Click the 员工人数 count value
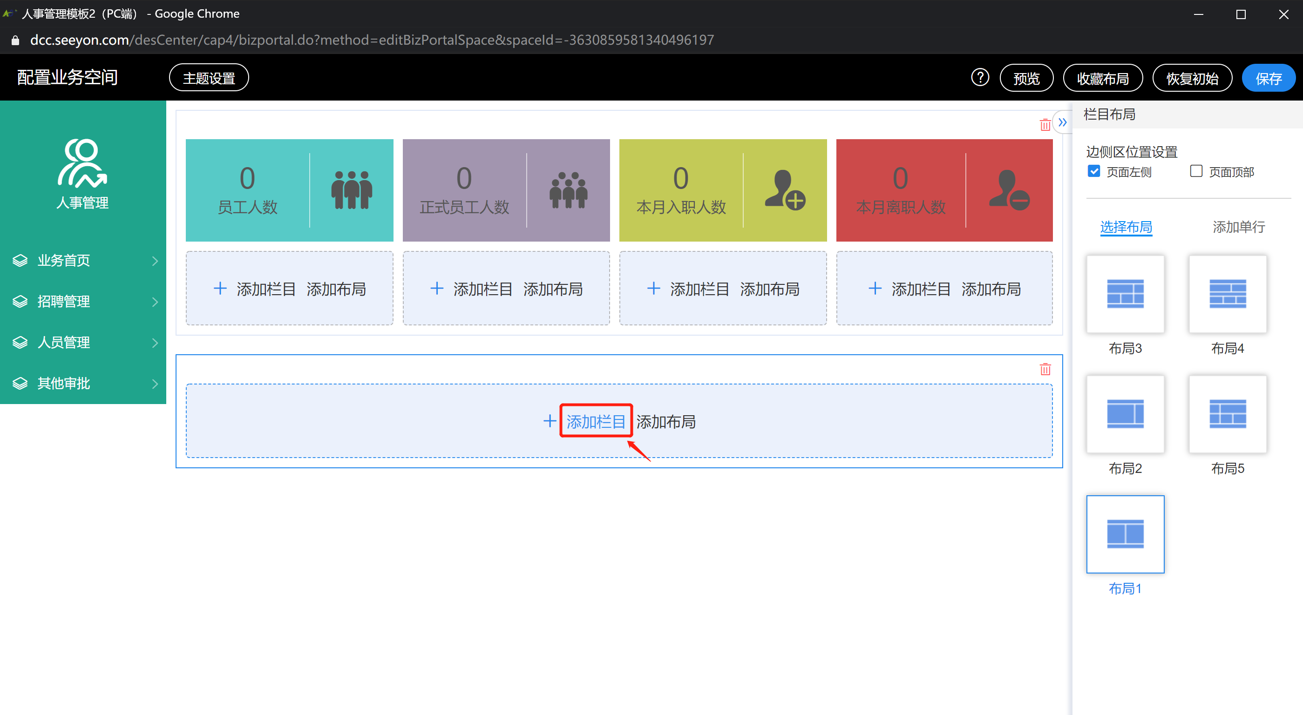 pos(247,178)
